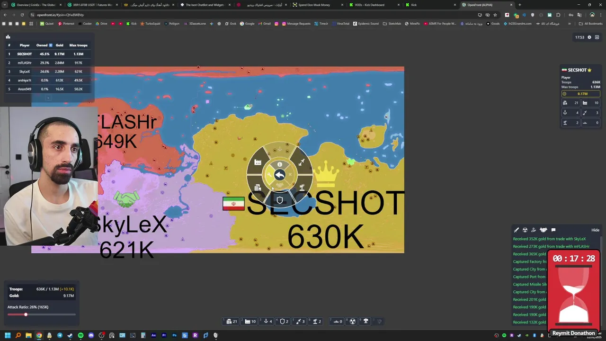This screenshot has height=341, width=606.
Task: Click the port count tile showing 4 in player panel
Action: coord(571,113)
